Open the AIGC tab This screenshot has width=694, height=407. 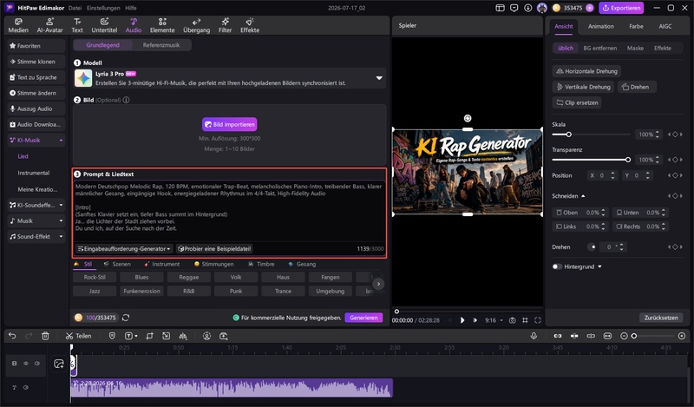[x=665, y=26]
